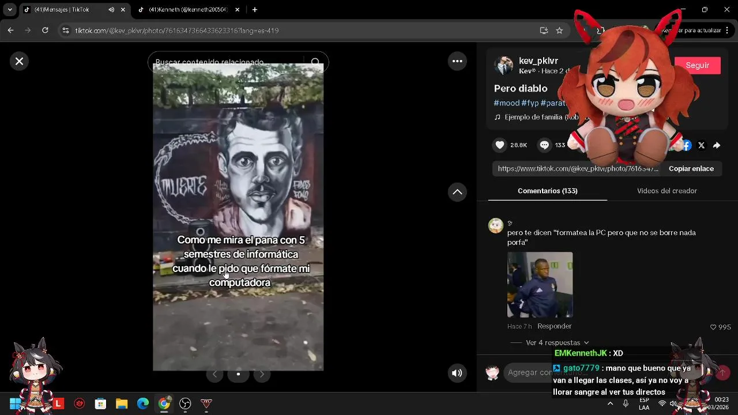
Task: Open kev_pklvr profile avatar
Action: pyautogui.click(x=504, y=65)
